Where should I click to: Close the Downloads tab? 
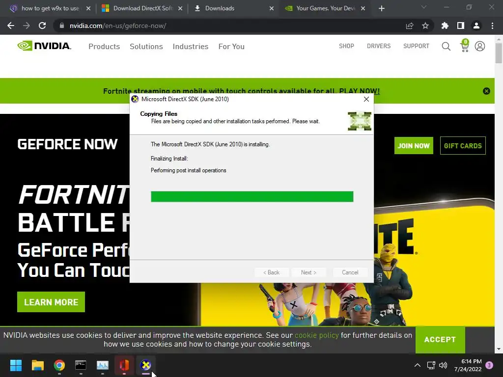272,8
